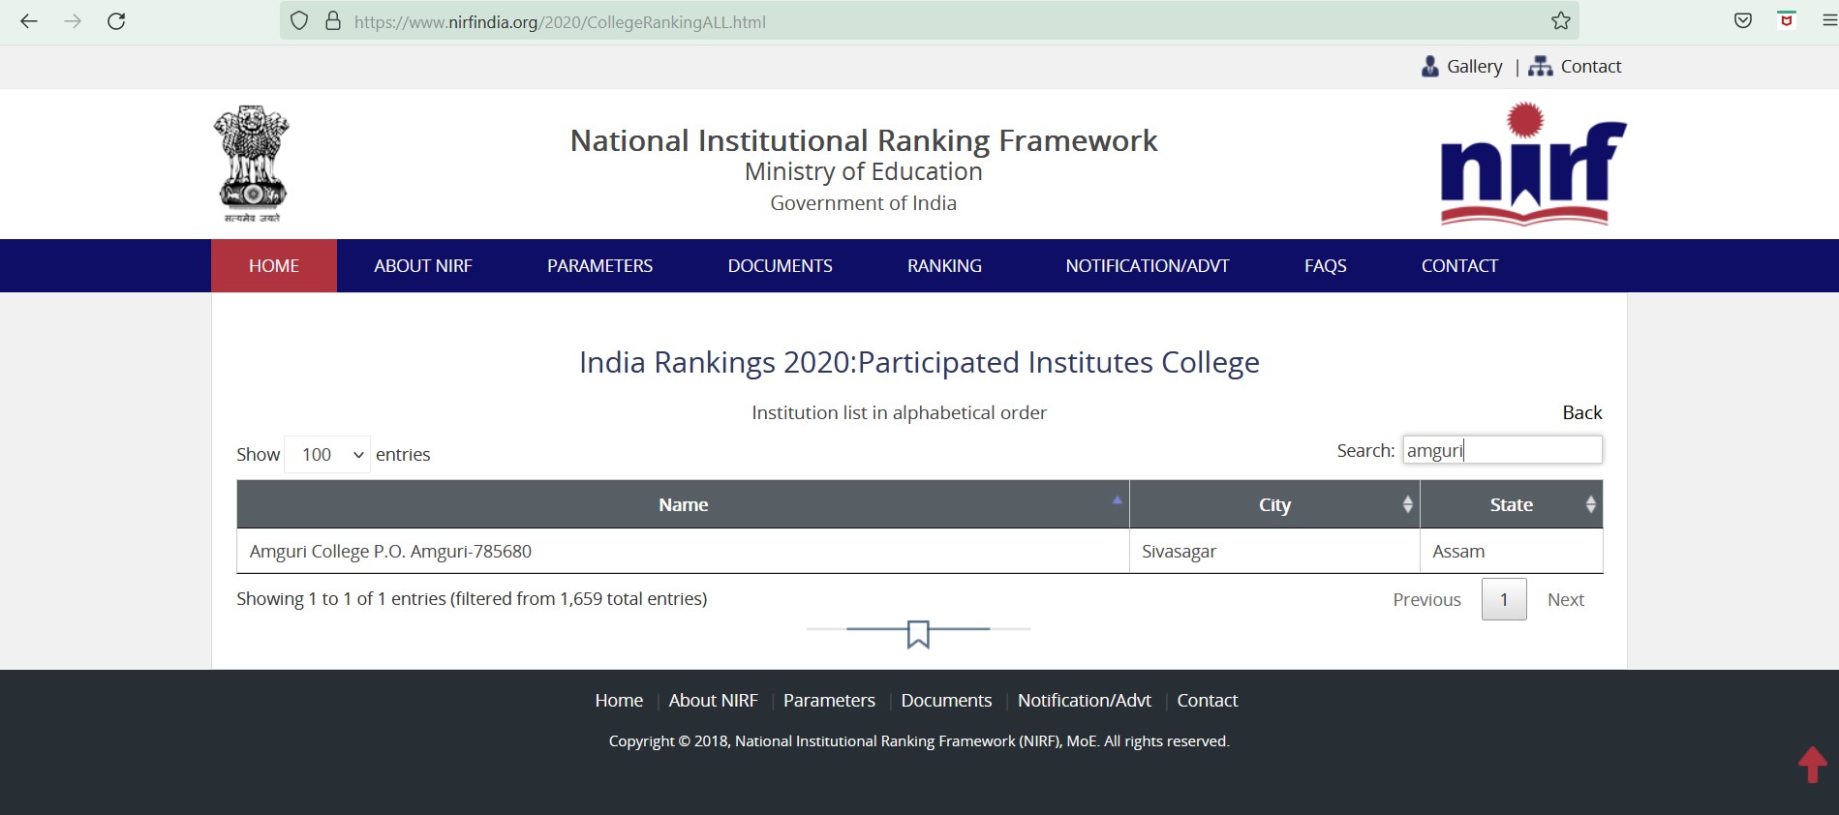Go to the Next page button
Image resolution: width=1839 pixels, height=815 pixels.
pos(1565,600)
